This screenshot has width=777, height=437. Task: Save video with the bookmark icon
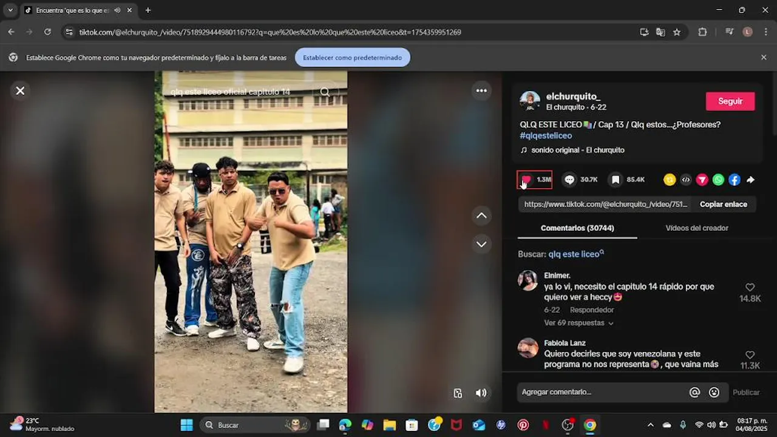[x=616, y=180]
